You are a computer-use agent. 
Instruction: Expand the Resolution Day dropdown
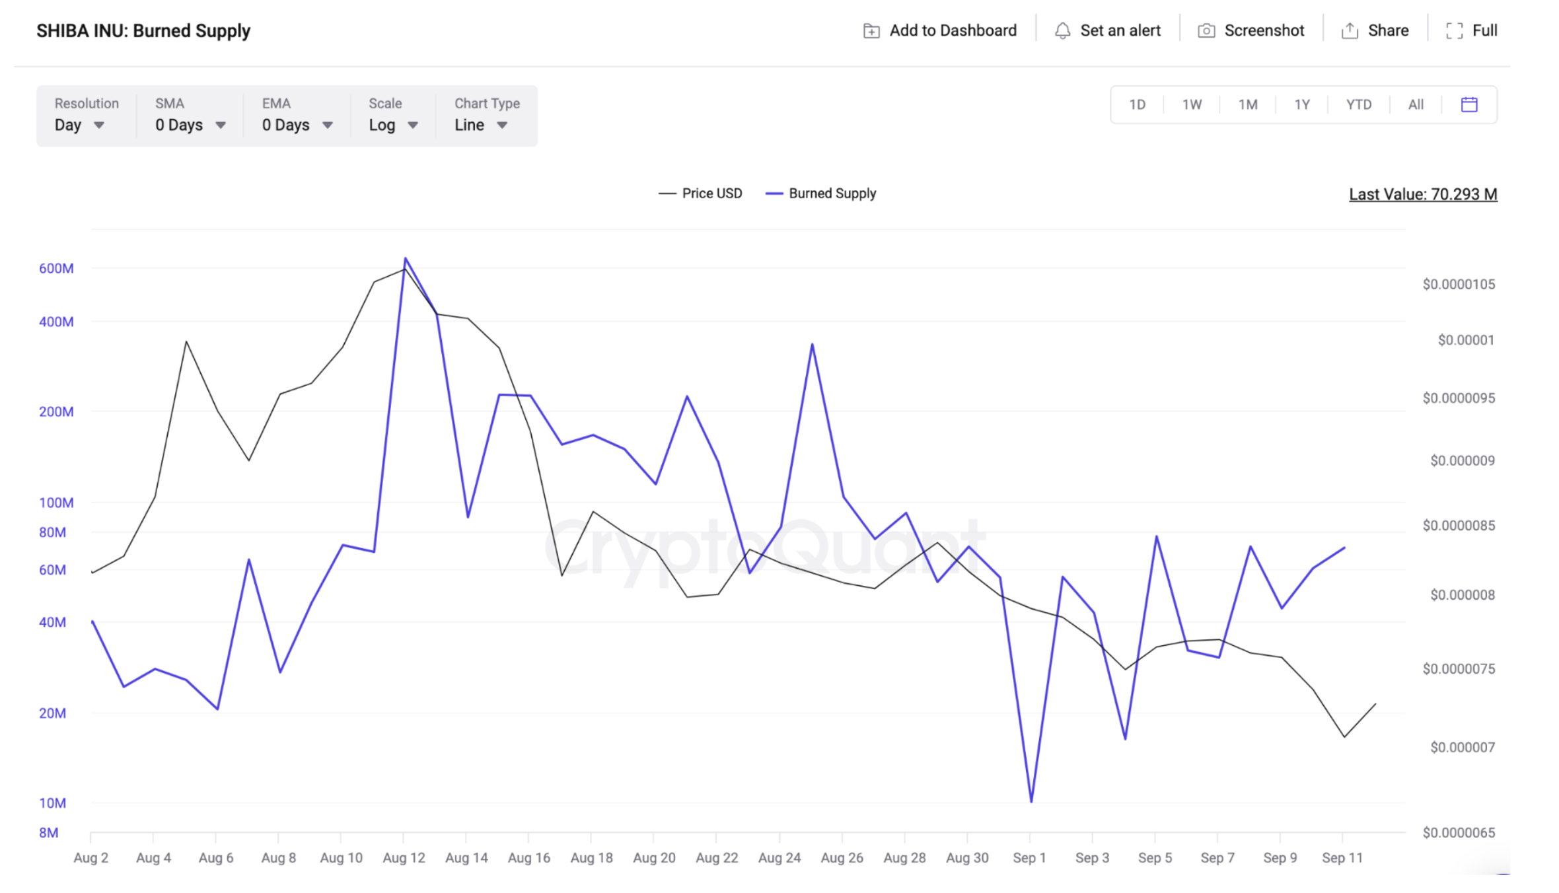coord(79,125)
